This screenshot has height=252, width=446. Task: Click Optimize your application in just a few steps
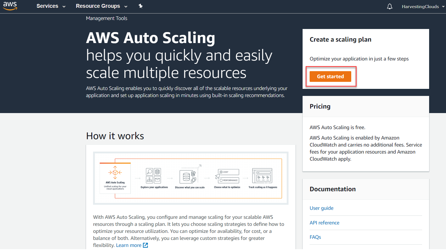tap(359, 59)
